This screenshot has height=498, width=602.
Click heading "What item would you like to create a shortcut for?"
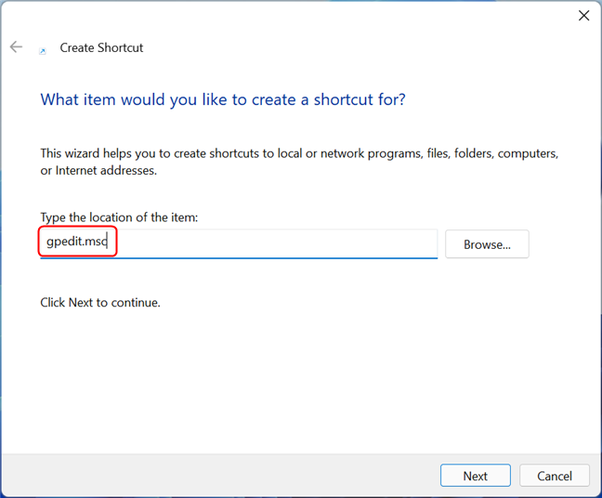(x=223, y=99)
